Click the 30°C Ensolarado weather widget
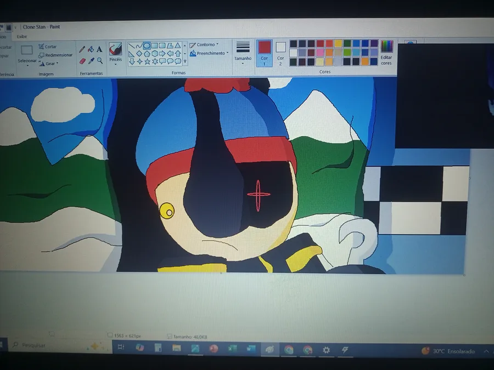 [448, 351]
